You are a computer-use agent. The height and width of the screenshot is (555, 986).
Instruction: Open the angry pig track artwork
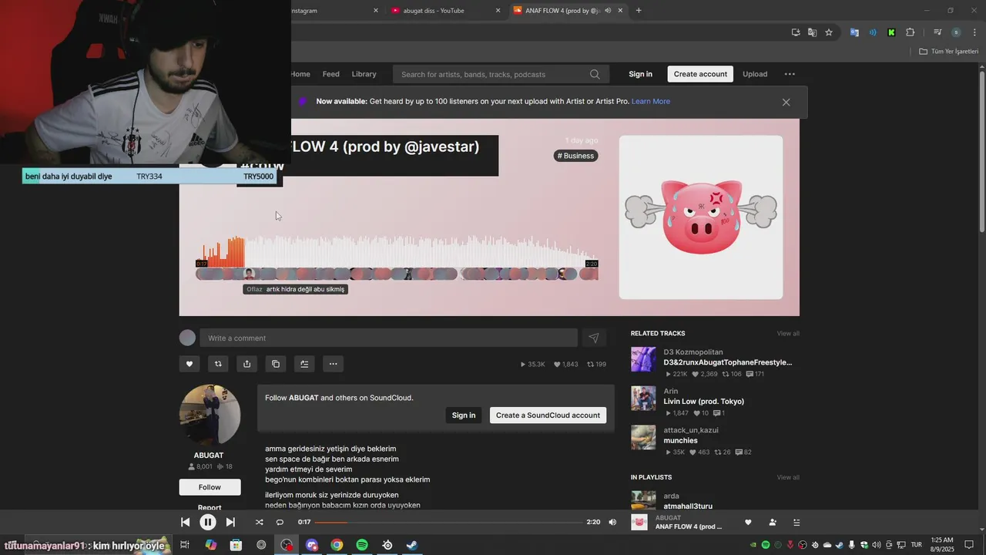701,217
